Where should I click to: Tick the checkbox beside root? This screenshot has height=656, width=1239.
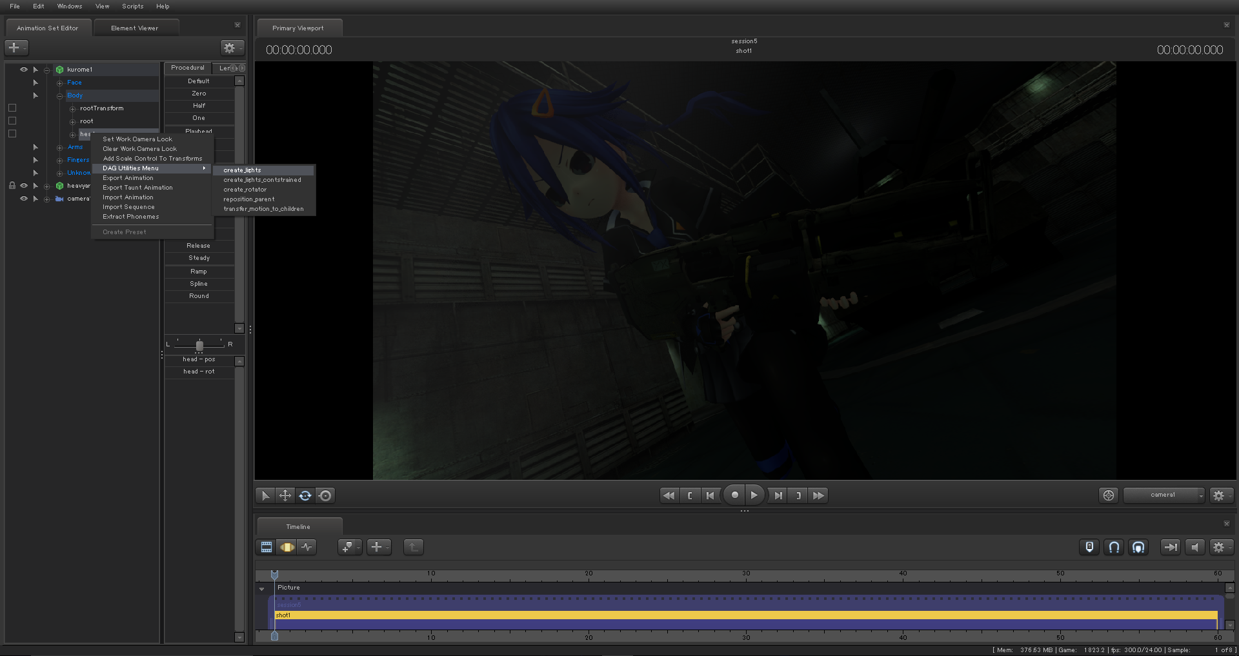coord(12,121)
